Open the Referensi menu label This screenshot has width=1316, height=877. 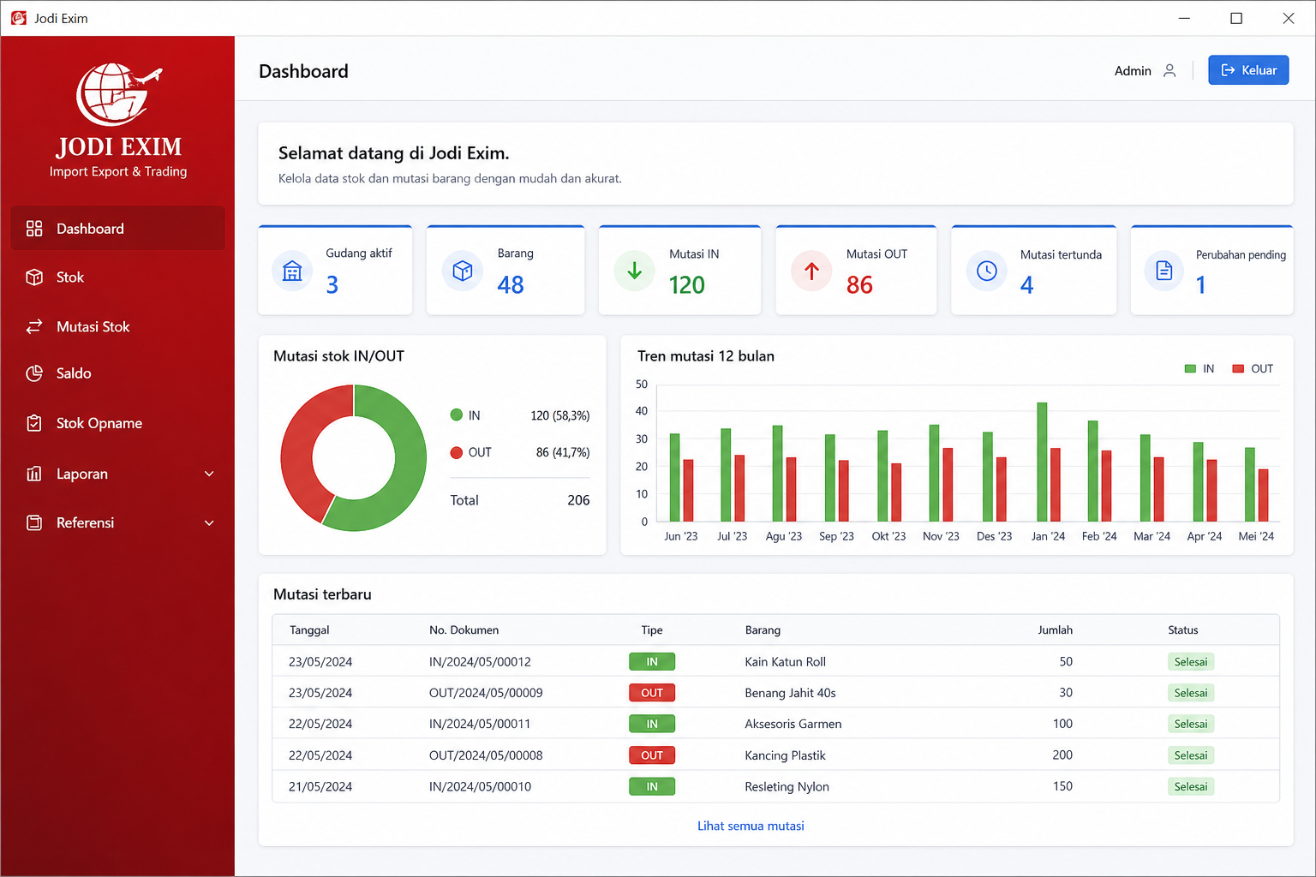coord(85,522)
